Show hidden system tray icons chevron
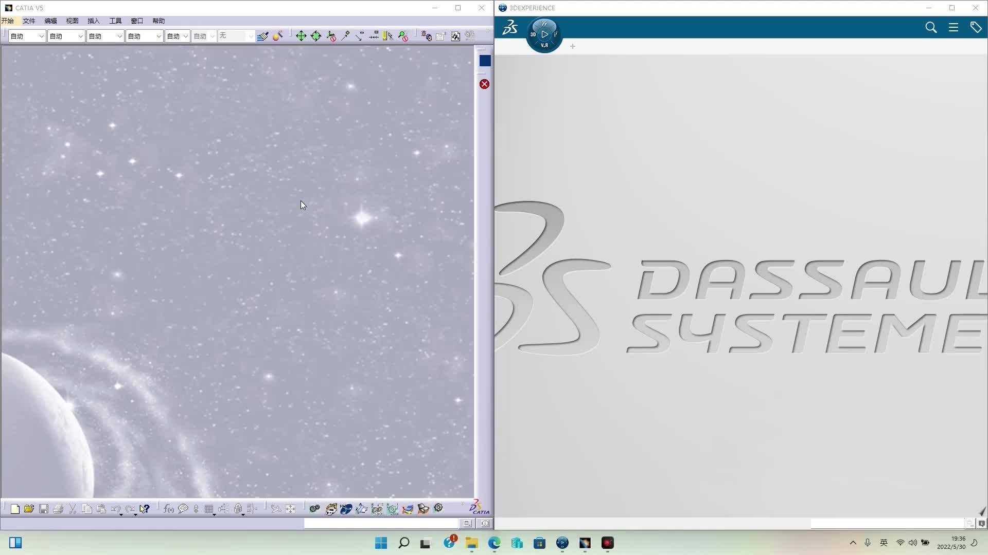Screen dimensions: 988x555 click(x=853, y=543)
